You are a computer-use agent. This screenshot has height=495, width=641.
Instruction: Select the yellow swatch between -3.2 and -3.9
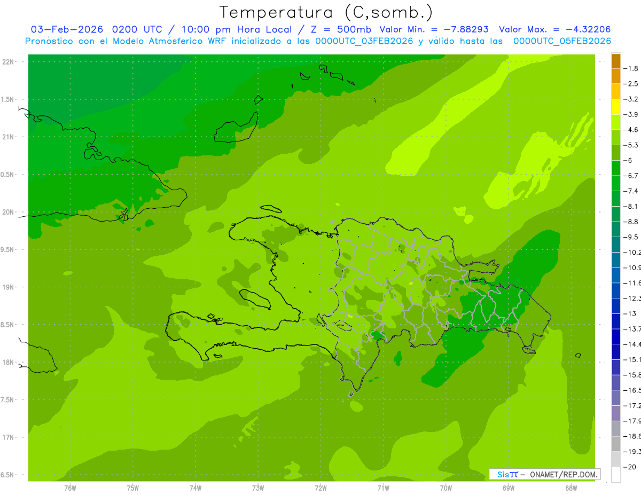[616, 106]
